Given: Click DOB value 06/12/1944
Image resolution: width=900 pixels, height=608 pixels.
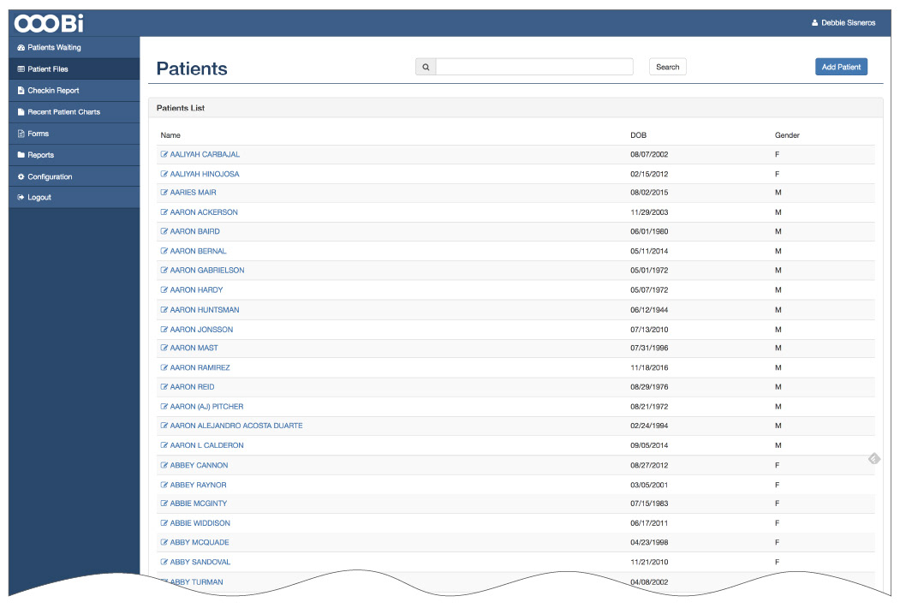Looking at the screenshot, I should (649, 310).
